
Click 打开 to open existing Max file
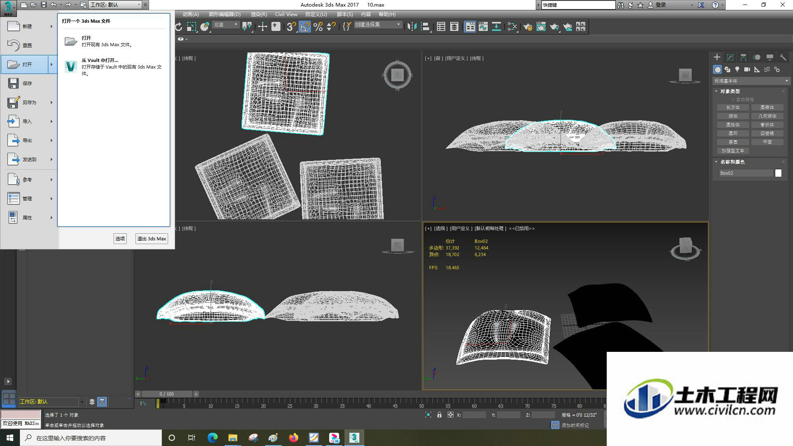(x=113, y=41)
